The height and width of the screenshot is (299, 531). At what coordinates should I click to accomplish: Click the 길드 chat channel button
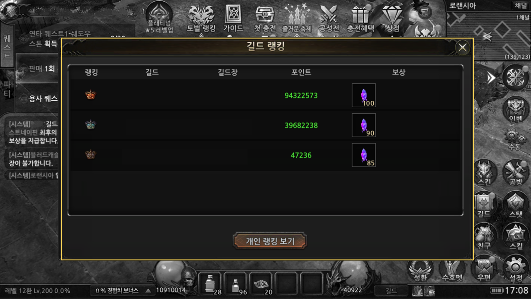[391, 291]
